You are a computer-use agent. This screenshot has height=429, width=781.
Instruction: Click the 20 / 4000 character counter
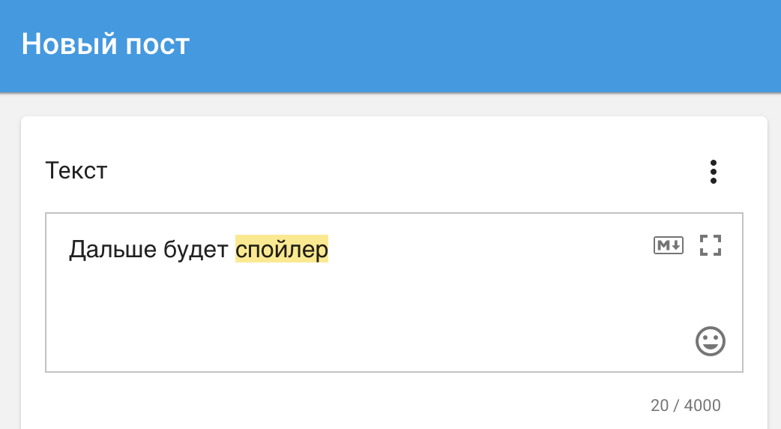[685, 405]
